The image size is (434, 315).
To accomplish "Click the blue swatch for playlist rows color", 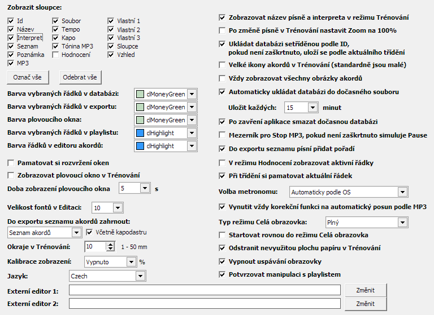I will tap(140, 133).
